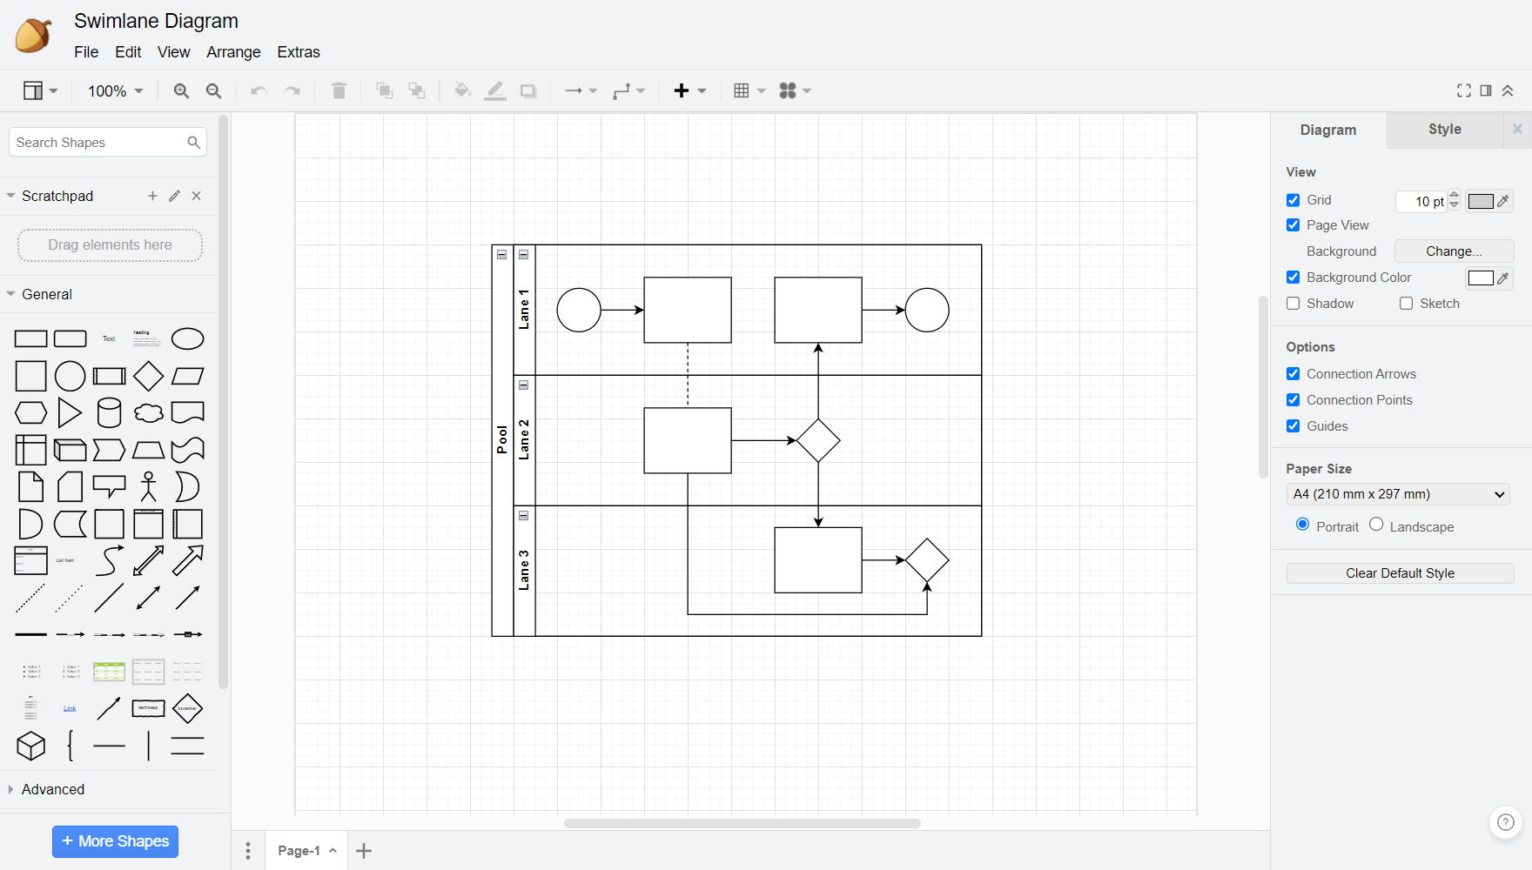This screenshot has width=1532, height=870.
Task: Pick the cloud shape in shapes panel
Action: [148, 413]
